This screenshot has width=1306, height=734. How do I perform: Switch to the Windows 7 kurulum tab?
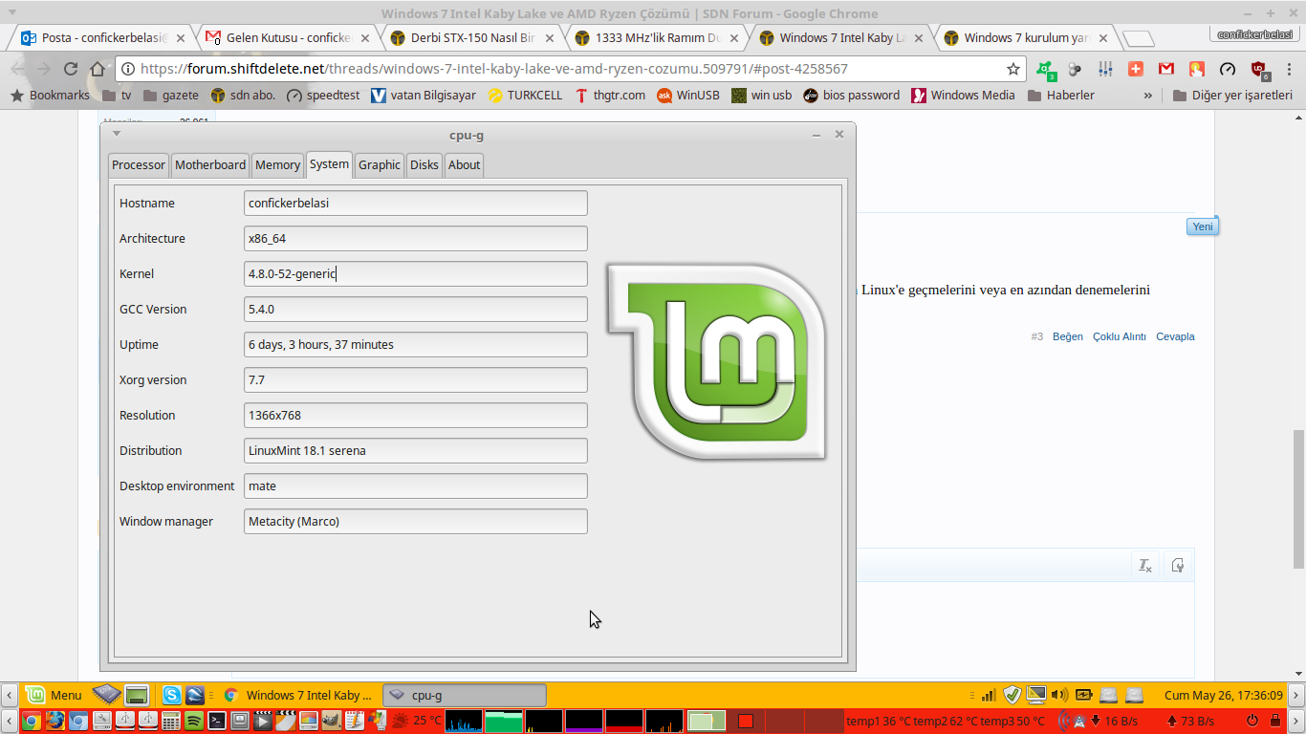point(1027,38)
